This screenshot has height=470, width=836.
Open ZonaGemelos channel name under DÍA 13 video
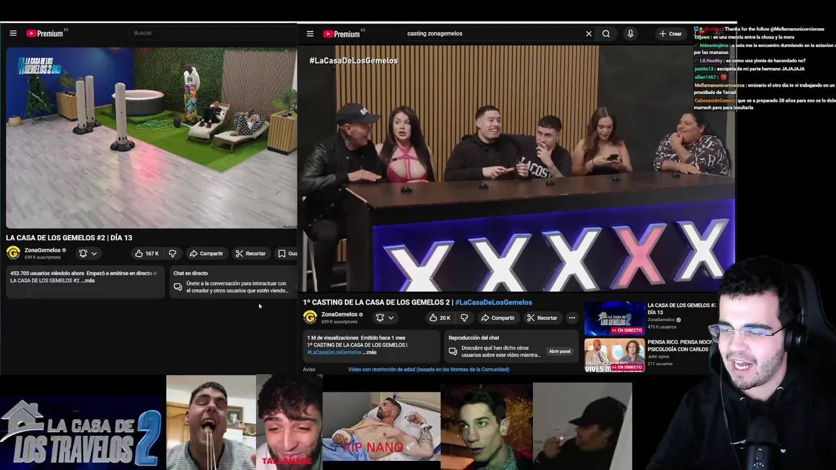tap(42, 250)
